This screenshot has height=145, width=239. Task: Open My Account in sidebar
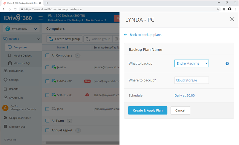tap(16, 98)
